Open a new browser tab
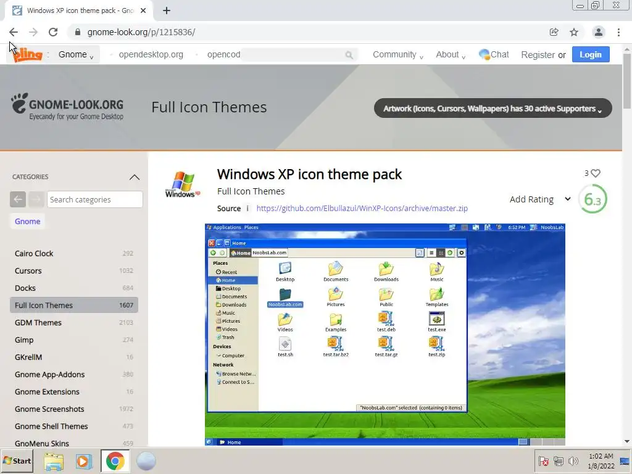Screen dimensions: 632x474 pos(167,11)
